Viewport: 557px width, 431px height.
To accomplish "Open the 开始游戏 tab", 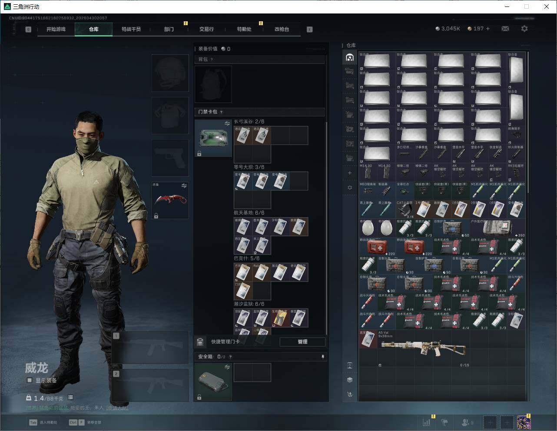I will 56,29.
